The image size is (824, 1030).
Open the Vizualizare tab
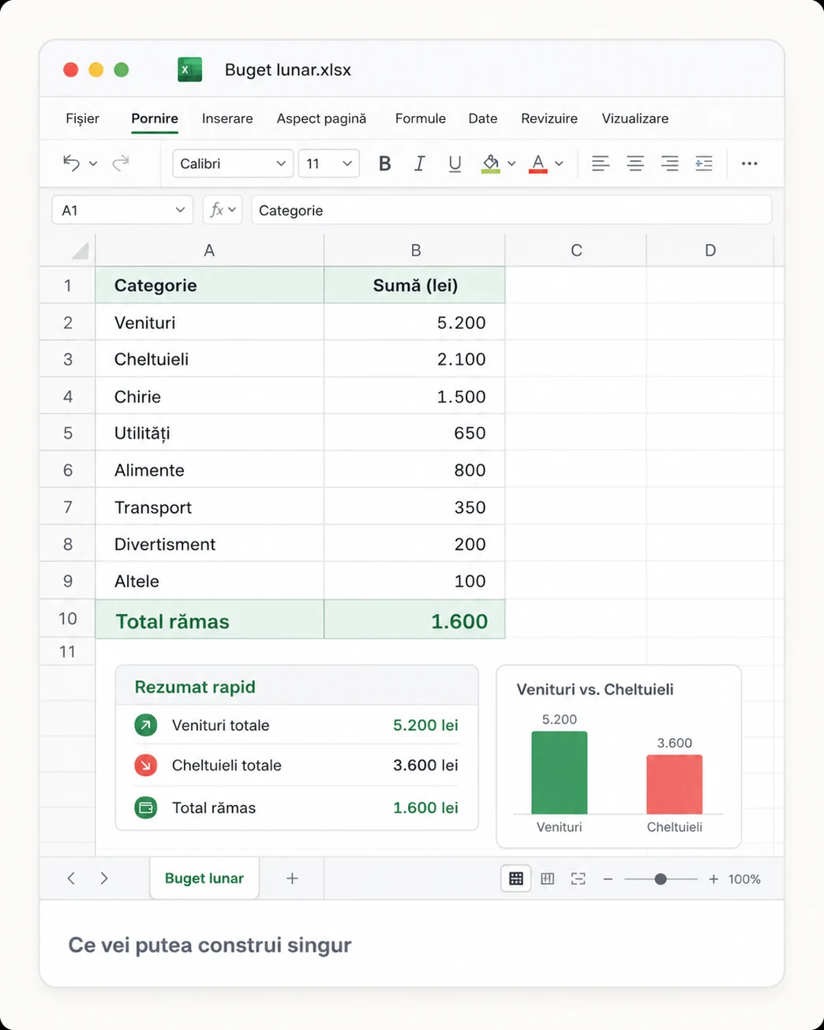click(x=635, y=118)
